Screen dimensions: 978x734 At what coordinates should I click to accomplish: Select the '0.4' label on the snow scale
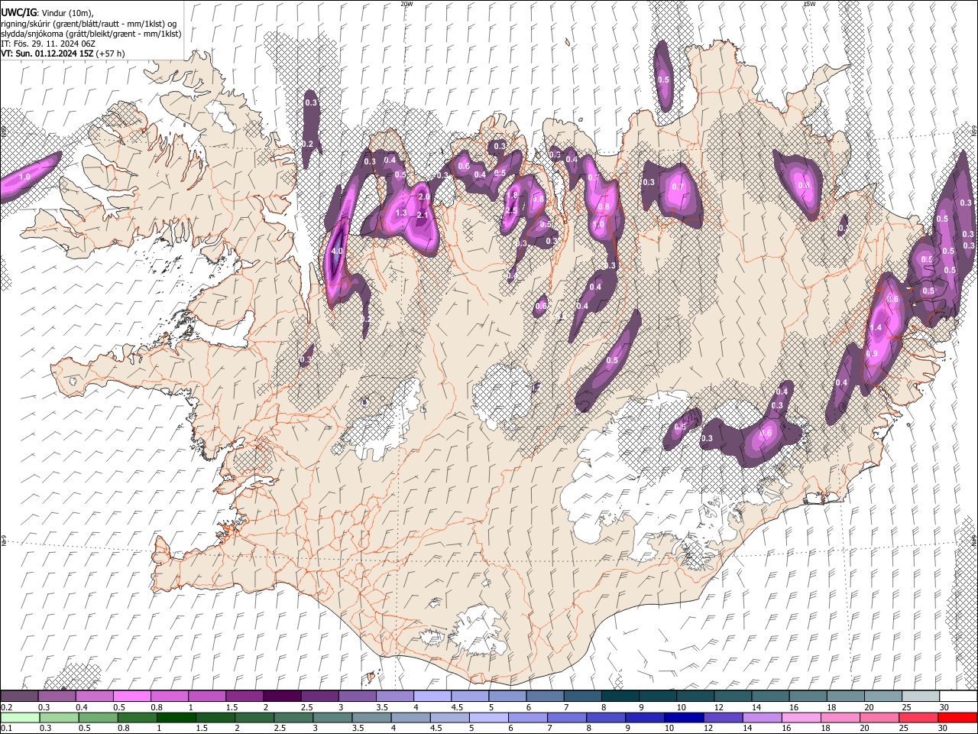pyautogui.click(x=81, y=707)
